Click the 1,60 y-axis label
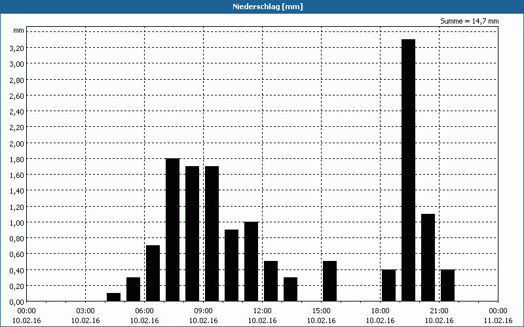Image resolution: width=524 pixels, height=327 pixels. click(x=17, y=175)
